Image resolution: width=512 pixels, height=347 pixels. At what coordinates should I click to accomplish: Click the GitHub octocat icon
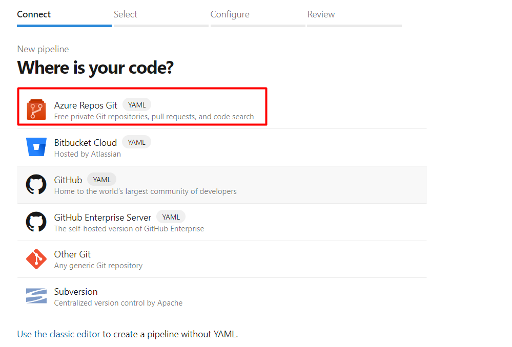click(x=36, y=184)
